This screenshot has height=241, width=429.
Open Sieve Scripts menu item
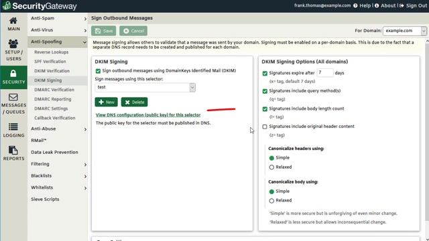click(45, 199)
